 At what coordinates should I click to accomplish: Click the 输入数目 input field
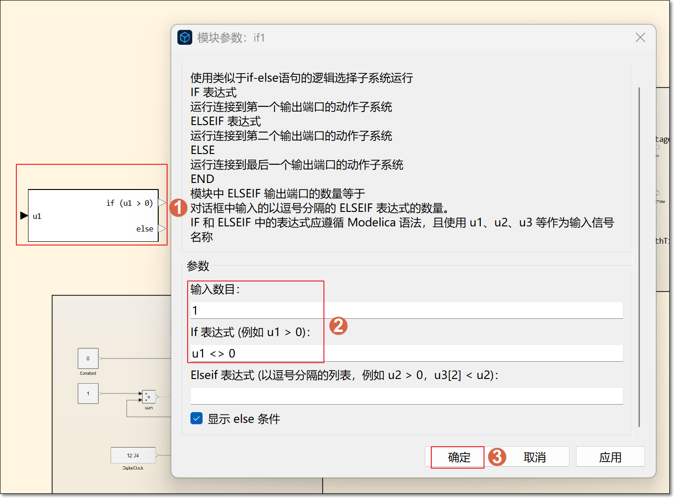(406, 310)
